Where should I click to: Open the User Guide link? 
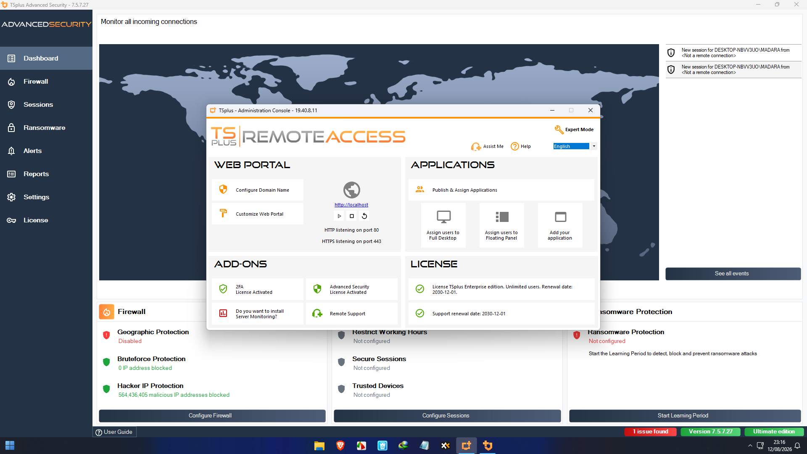114,432
